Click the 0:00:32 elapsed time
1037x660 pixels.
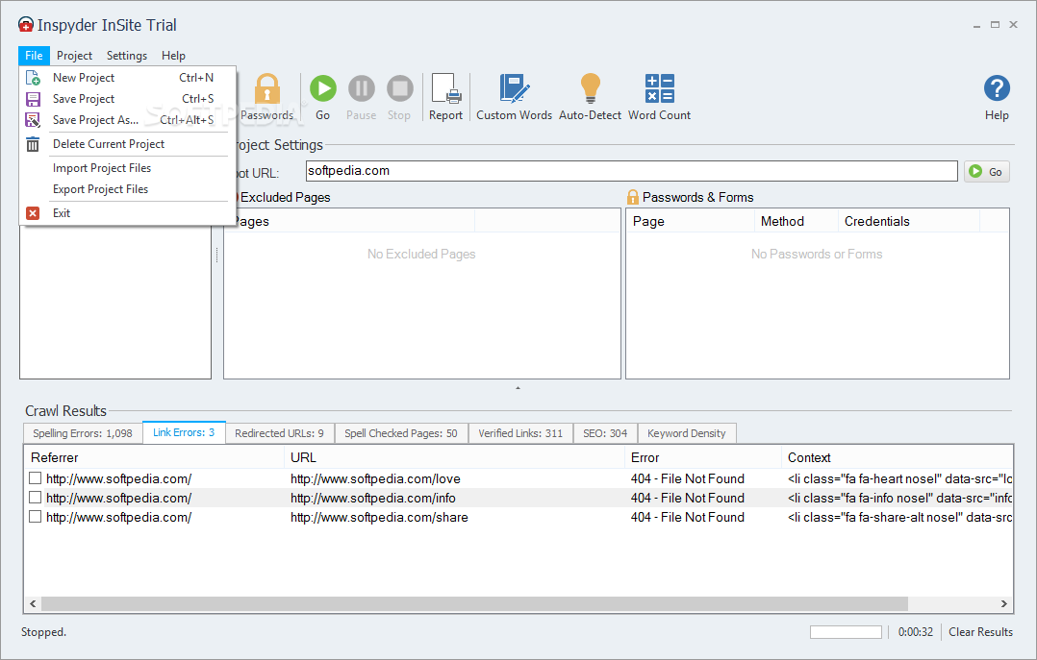[916, 632]
